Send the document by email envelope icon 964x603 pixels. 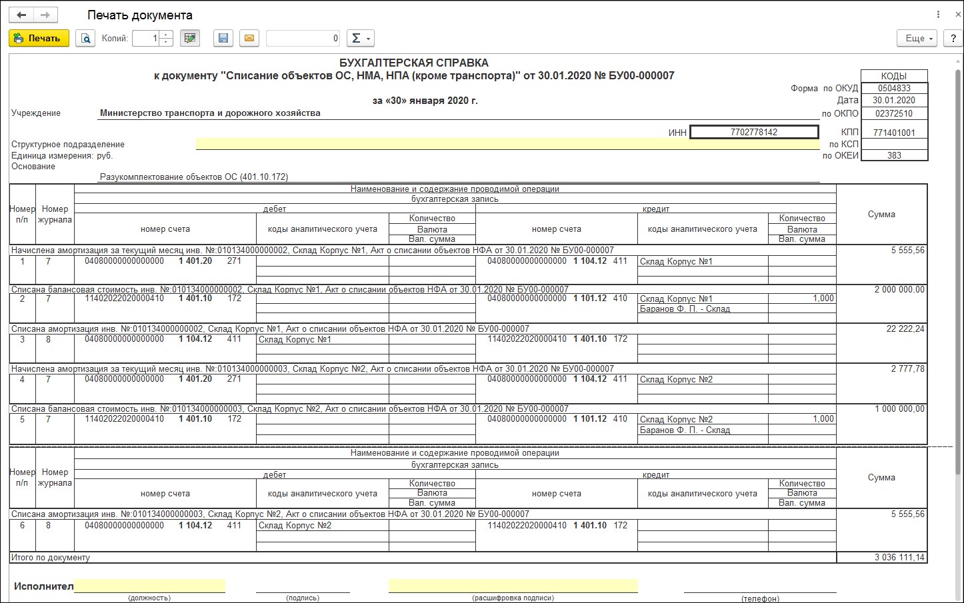click(249, 39)
